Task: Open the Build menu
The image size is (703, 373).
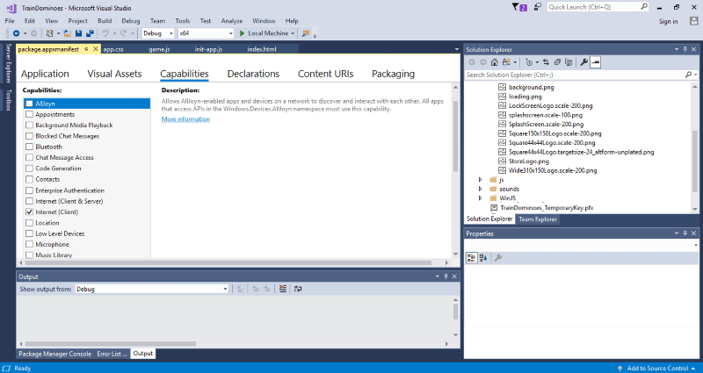Action: [105, 20]
